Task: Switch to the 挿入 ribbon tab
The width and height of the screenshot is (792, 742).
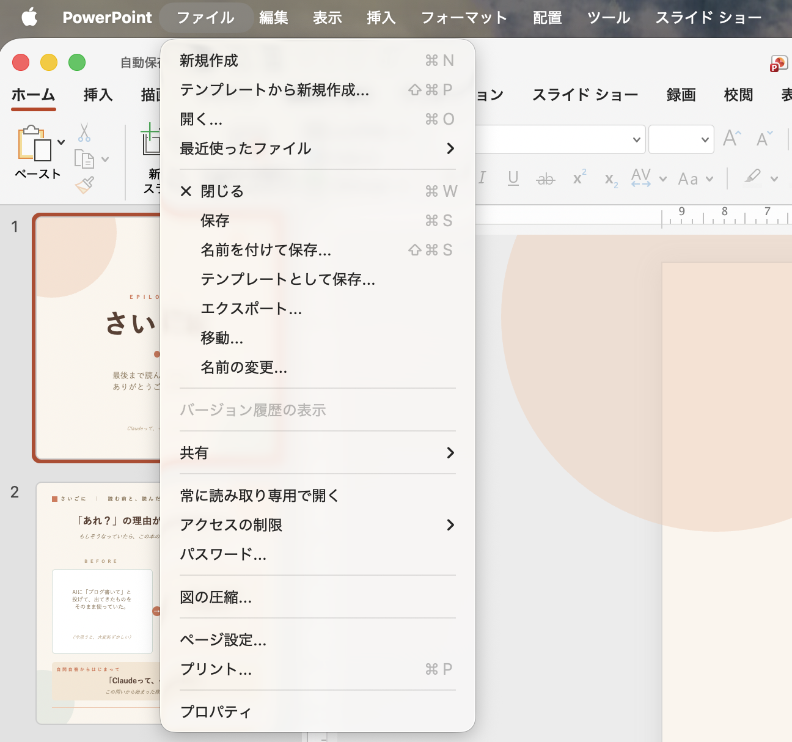Action: point(98,95)
